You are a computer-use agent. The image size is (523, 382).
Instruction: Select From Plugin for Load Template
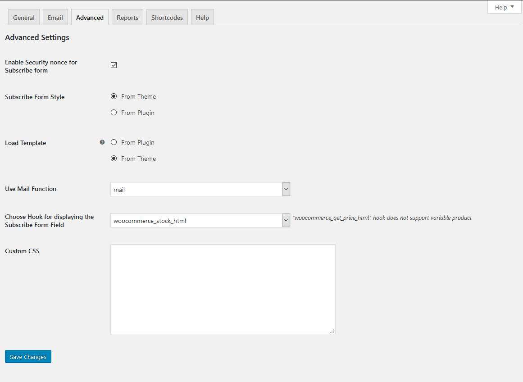point(114,142)
